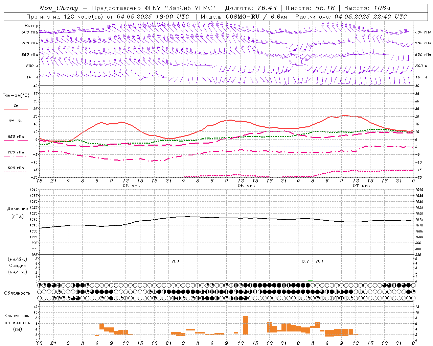
Task: Click the black pressure curve
Action: tap(226, 218)
